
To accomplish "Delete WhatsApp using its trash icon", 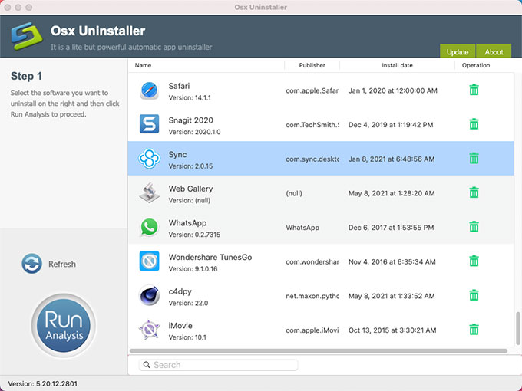I will [474, 227].
